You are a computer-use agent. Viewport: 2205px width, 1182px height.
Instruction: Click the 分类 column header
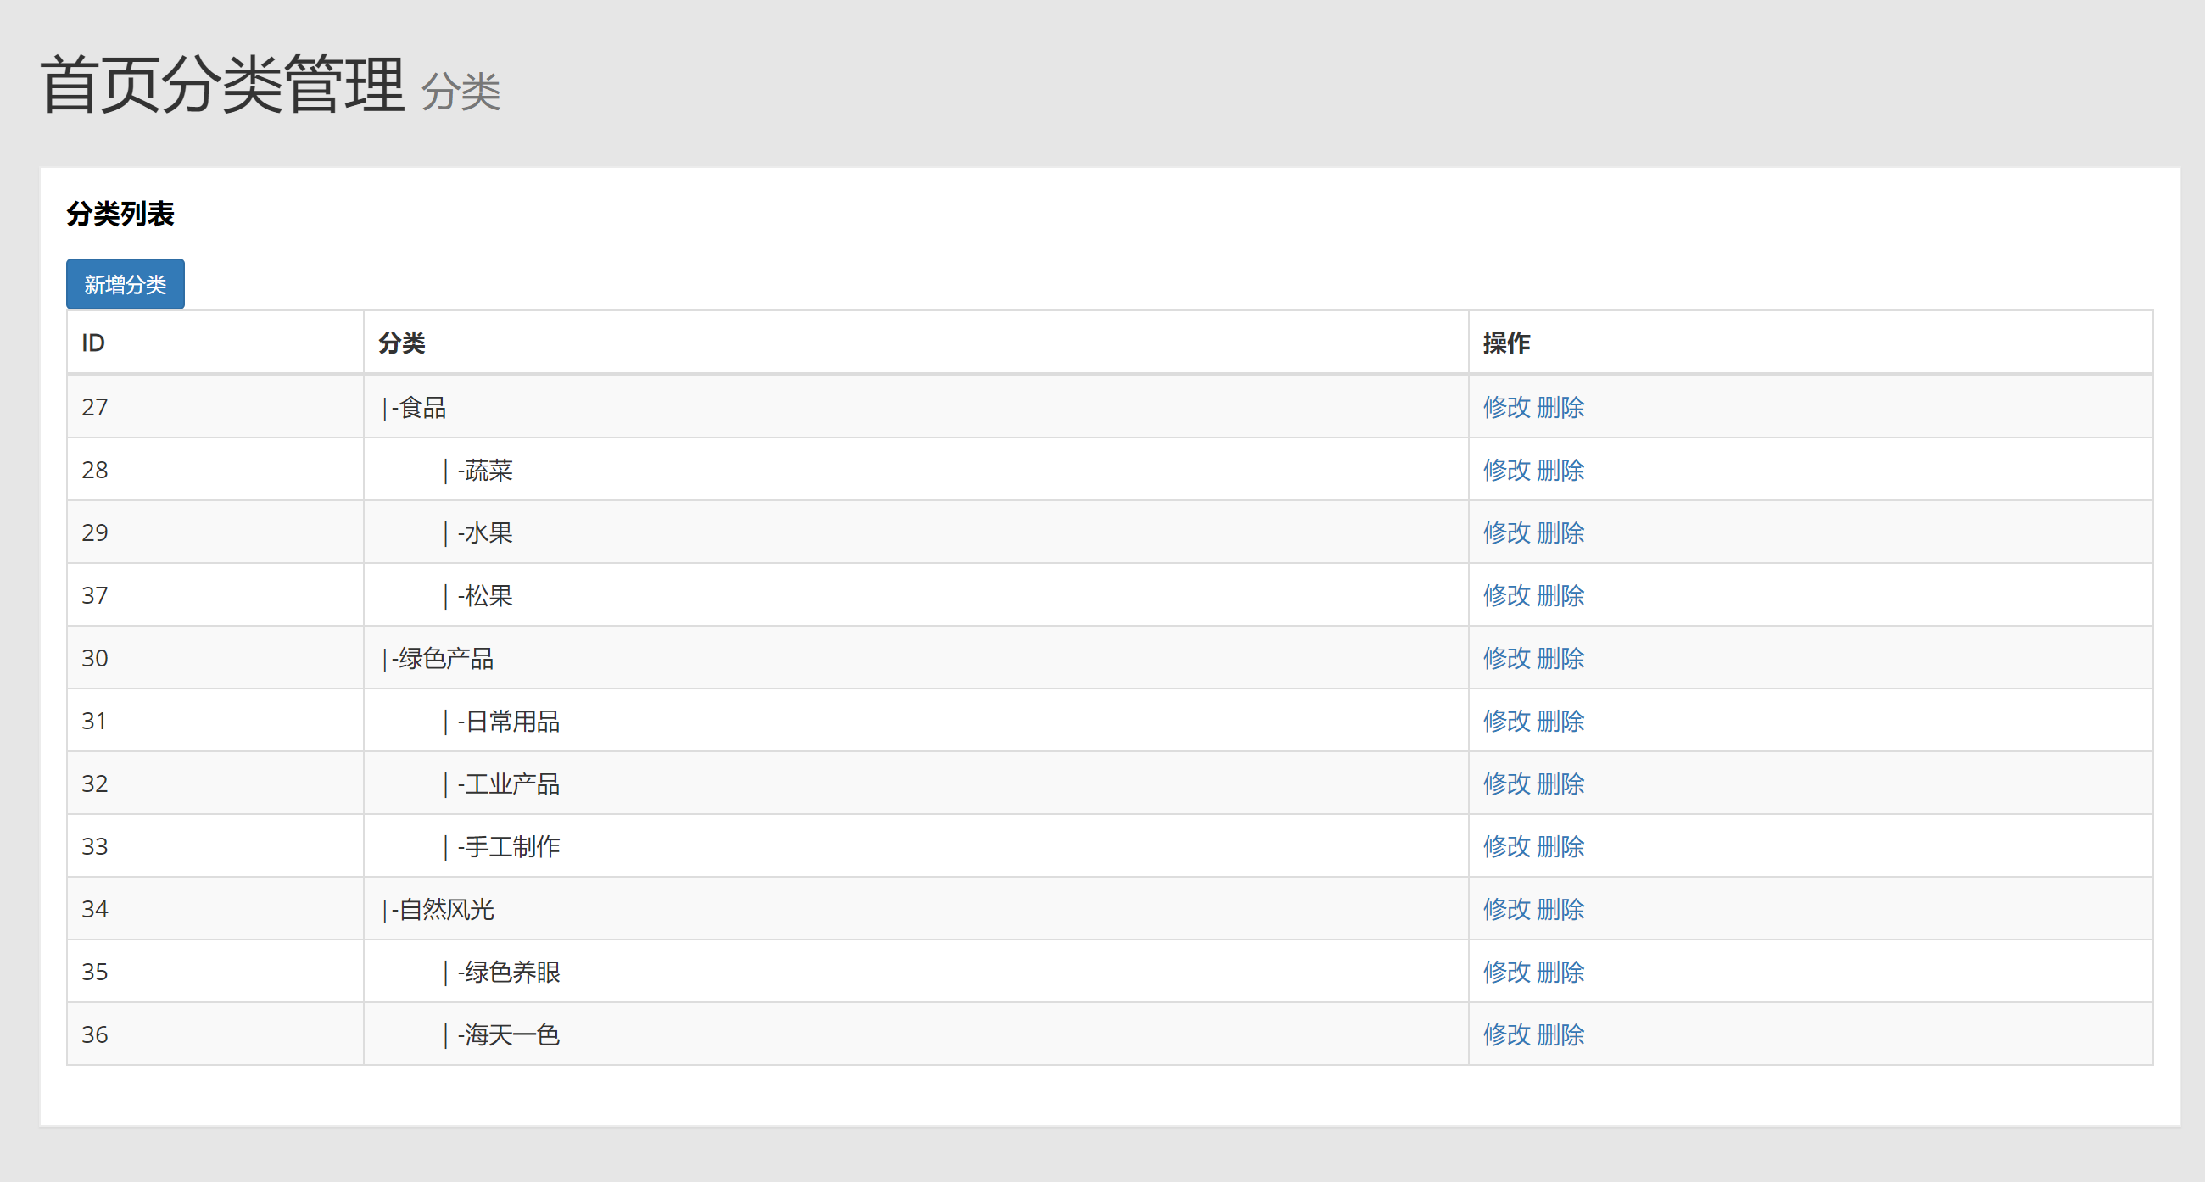(x=401, y=343)
